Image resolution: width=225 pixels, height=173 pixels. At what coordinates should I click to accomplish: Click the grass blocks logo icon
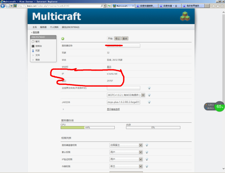tap(185, 16)
